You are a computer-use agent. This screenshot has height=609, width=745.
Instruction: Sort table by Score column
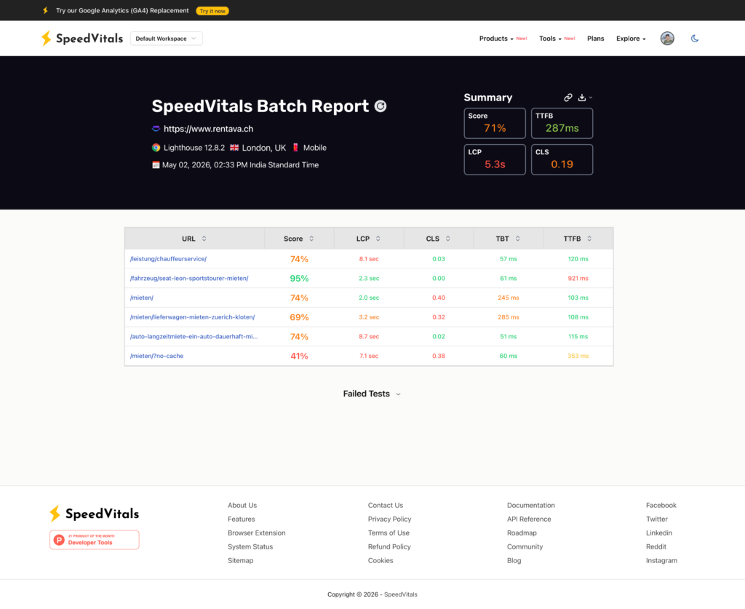299,239
